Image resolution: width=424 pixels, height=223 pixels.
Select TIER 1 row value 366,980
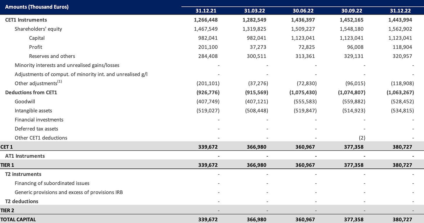point(257,165)
